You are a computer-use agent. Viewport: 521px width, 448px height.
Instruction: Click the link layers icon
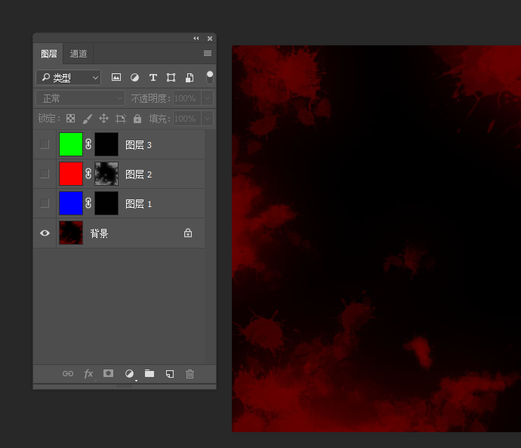point(68,373)
